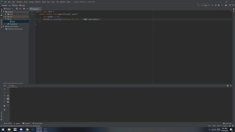Hide the Run panel with minus icon
The image size is (235, 132).
click(x=231, y=86)
